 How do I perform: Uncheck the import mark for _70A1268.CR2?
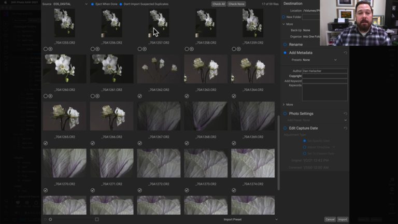[187, 143]
